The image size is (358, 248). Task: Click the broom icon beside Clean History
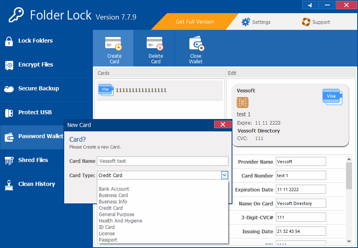(x=9, y=186)
